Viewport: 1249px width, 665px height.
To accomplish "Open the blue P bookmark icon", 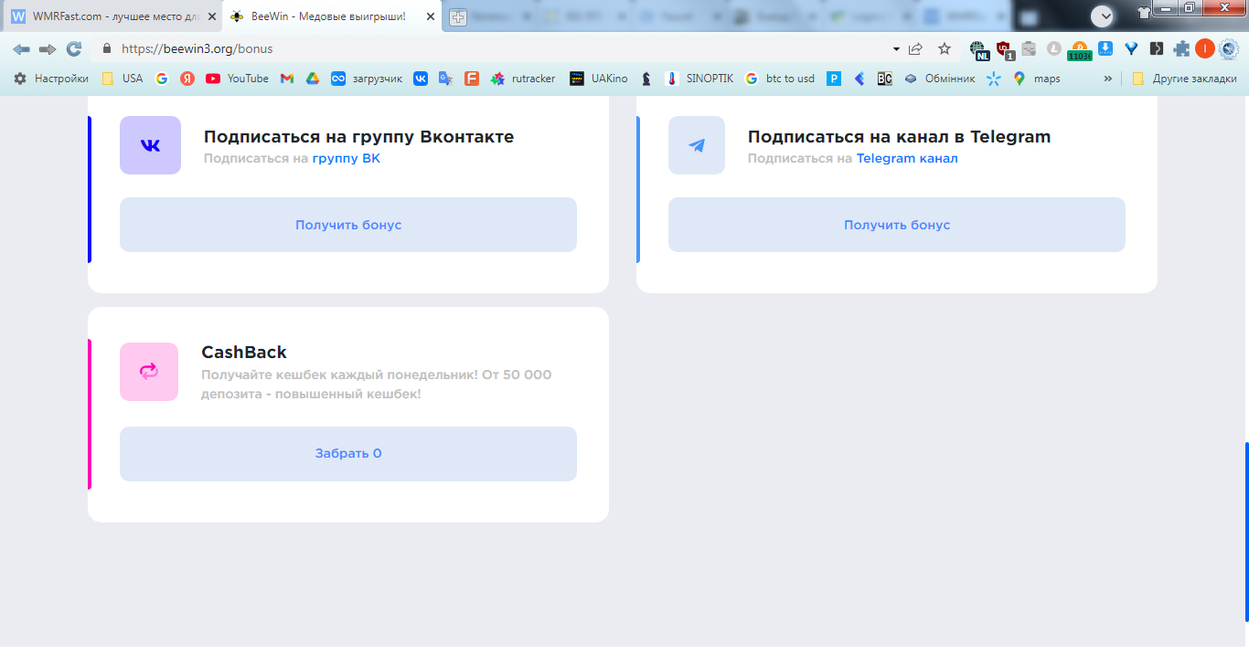I will coord(834,79).
